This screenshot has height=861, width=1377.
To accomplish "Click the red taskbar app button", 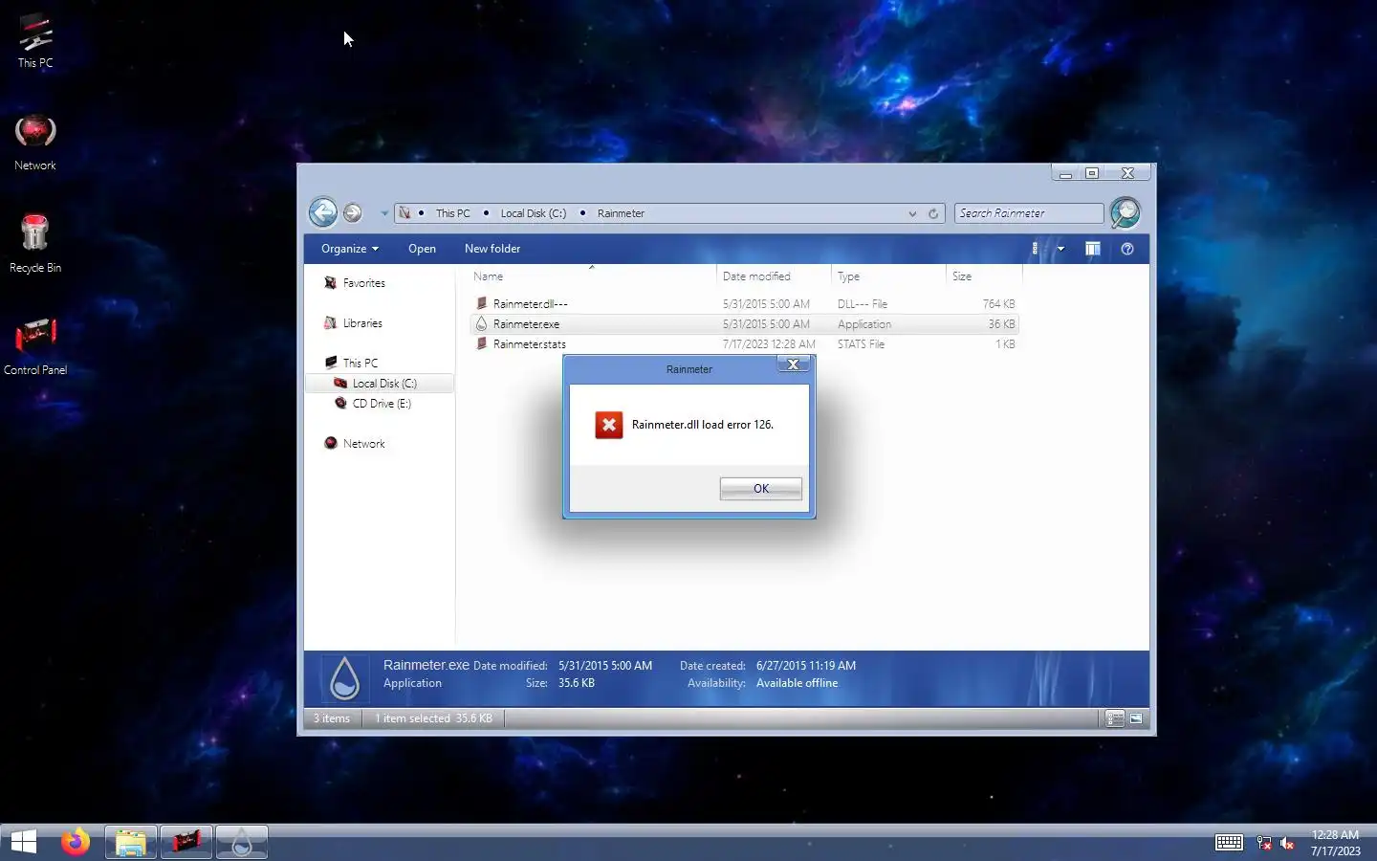I will click(186, 842).
